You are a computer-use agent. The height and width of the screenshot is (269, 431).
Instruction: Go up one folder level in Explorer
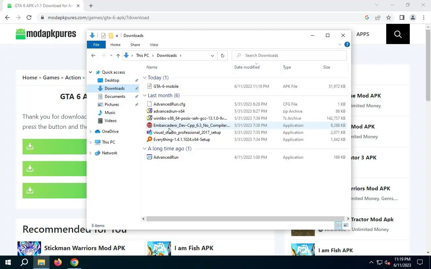coord(118,55)
